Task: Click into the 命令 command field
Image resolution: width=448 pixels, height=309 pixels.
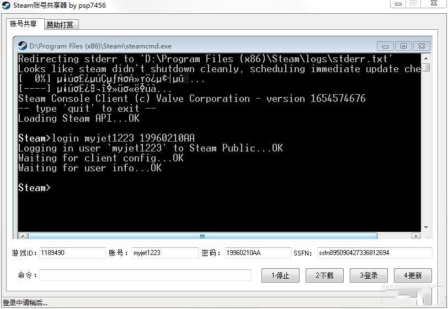Action: pos(146,275)
